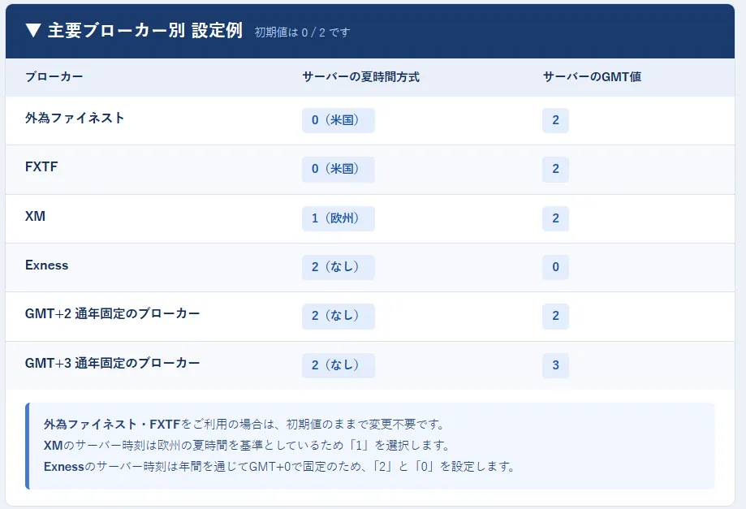The width and height of the screenshot is (746, 509).
Task: Click GMT value 2 in XM row
Action: coord(556,218)
